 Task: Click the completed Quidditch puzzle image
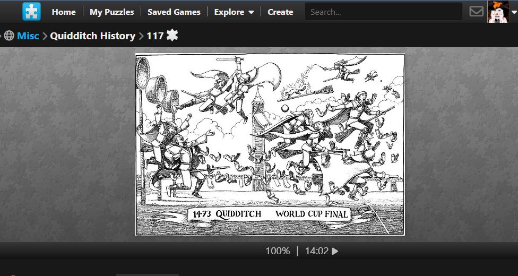click(x=270, y=144)
